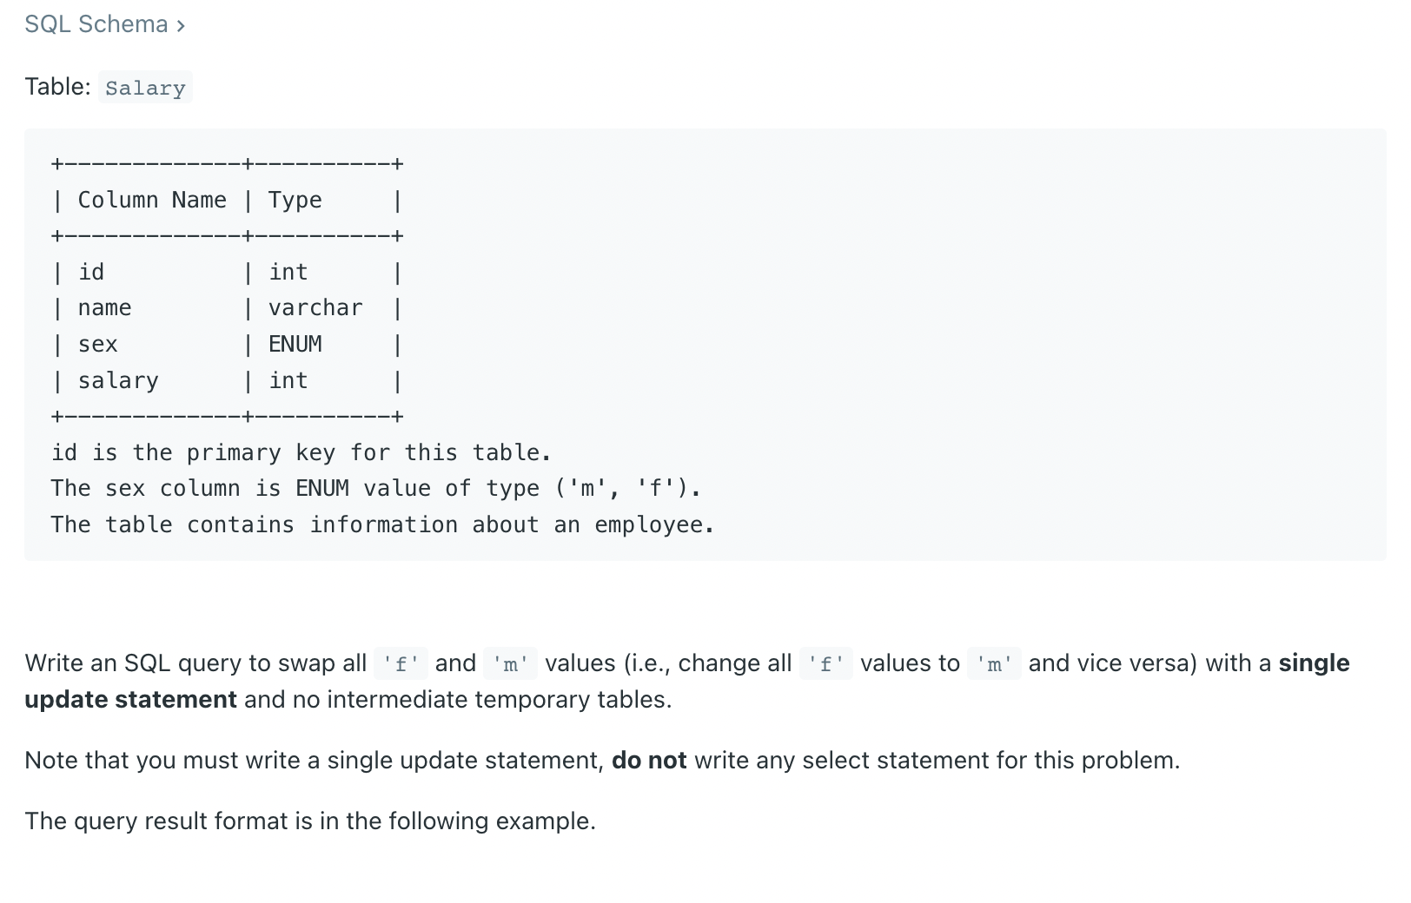The width and height of the screenshot is (1411, 903).
Task: Click the Column Name header cell
Action: point(152,200)
